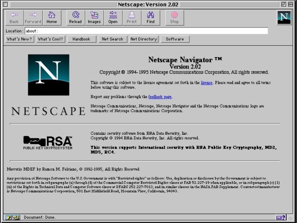
Task: Open mail via the envelope icon
Action: click(280, 217)
